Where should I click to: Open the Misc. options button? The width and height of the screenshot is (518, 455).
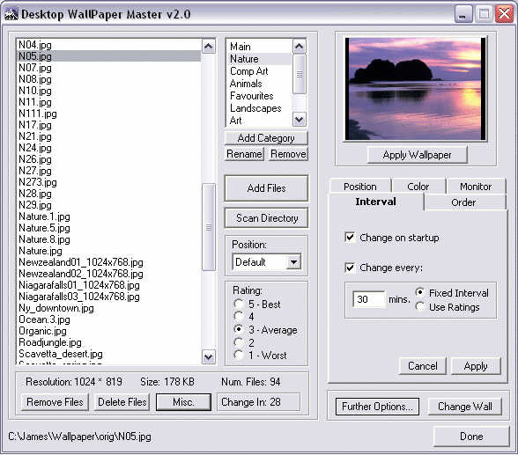point(183,402)
